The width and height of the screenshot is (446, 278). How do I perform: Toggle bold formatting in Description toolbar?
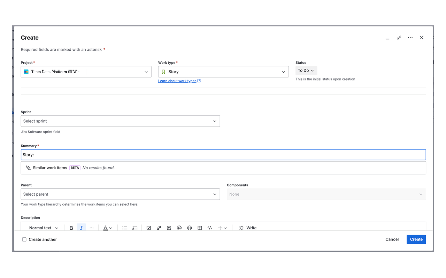click(71, 228)
